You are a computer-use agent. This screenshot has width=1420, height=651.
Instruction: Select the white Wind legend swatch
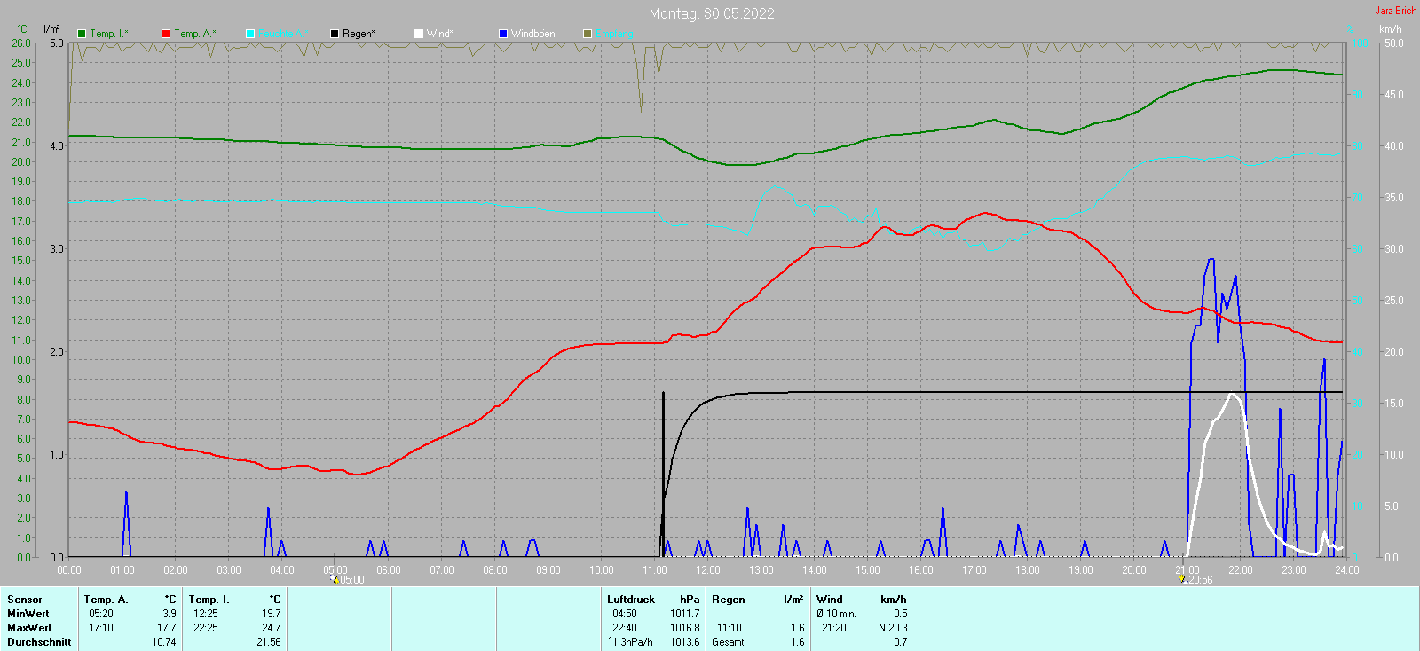point(419,34)
